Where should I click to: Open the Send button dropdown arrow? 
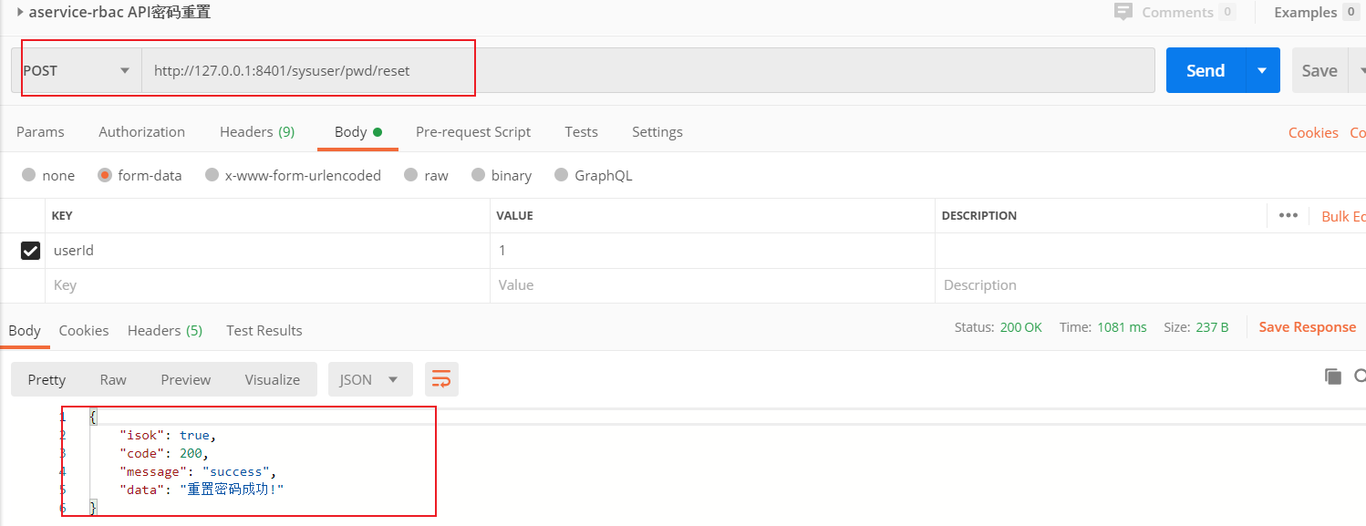click(x=1262, y=70)
